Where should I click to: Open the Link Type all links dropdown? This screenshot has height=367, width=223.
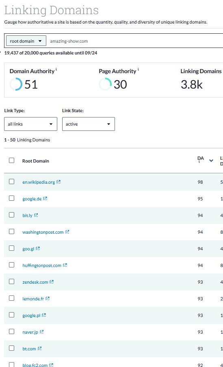(x=30, y=124)
